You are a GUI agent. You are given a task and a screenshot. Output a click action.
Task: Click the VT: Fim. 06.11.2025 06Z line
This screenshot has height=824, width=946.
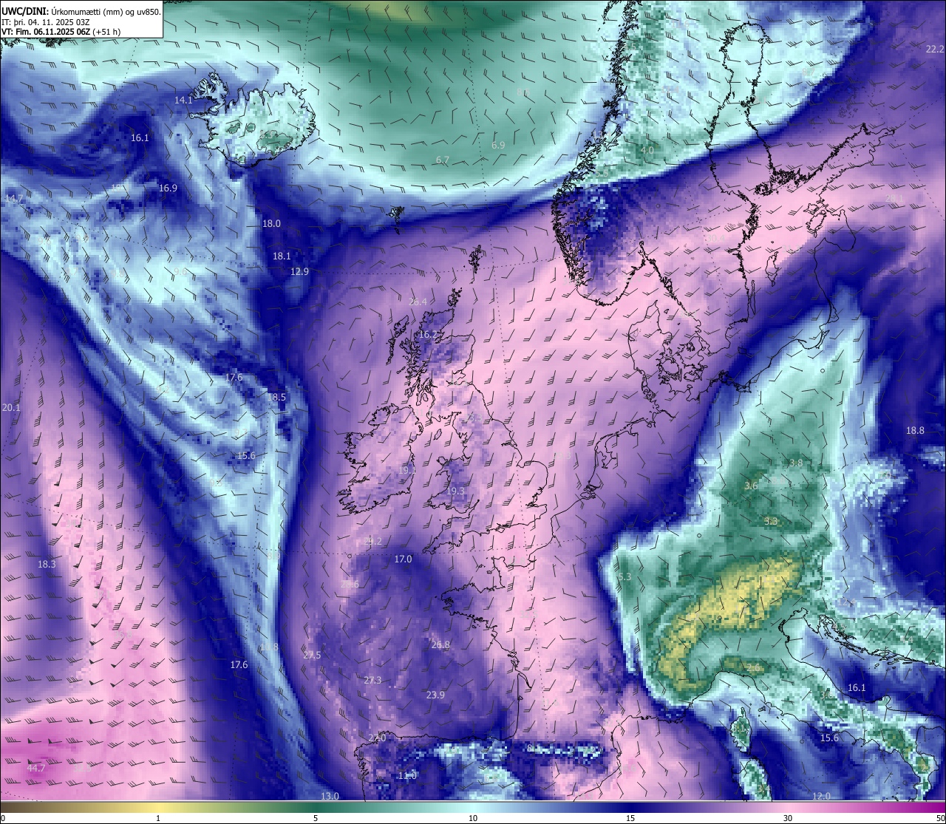pyautogui.click(x=61, y=31)
